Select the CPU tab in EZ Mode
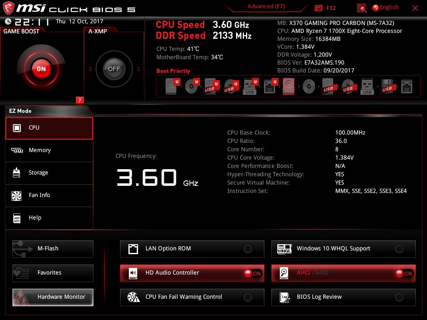Image resolution: width=427 pixels, height=320 pixels. (x=49, y=128)
